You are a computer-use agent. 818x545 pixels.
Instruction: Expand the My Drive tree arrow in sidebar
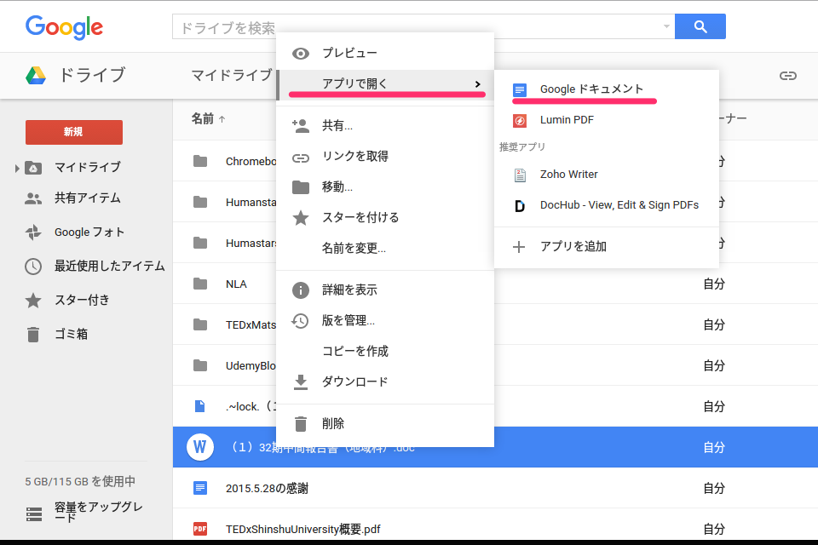point(17,168)
